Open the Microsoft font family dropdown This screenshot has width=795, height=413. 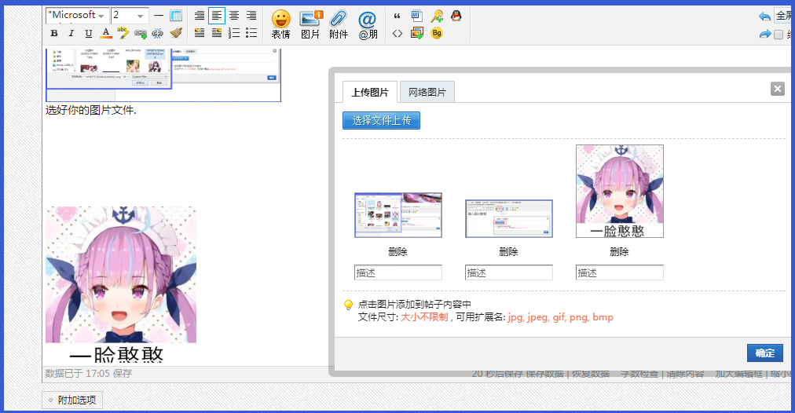[77, 16]
